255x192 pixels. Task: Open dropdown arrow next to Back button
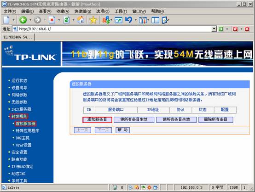[x=30, y=20]
